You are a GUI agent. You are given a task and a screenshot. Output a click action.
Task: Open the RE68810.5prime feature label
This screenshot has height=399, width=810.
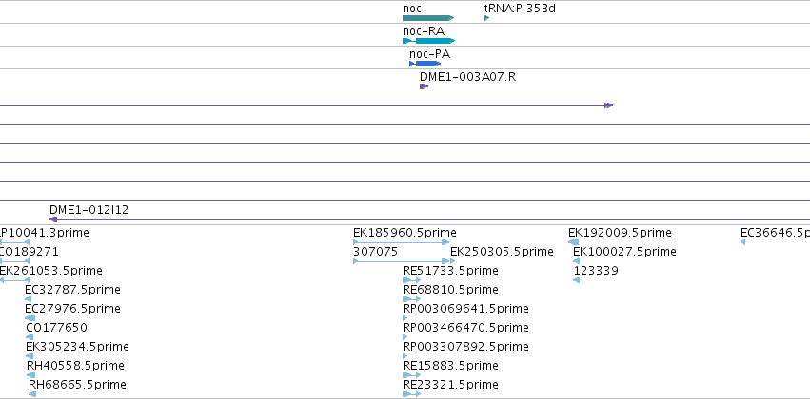pyautogui.click(x=450, y=289)
